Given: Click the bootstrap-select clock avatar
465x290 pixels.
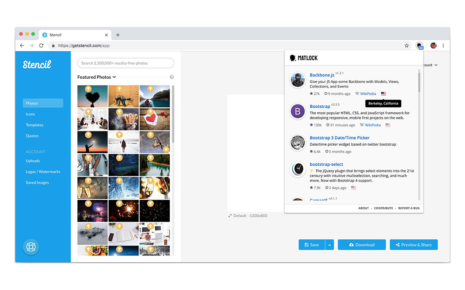Looking at the screenshot, I should [x=298, y=169].
